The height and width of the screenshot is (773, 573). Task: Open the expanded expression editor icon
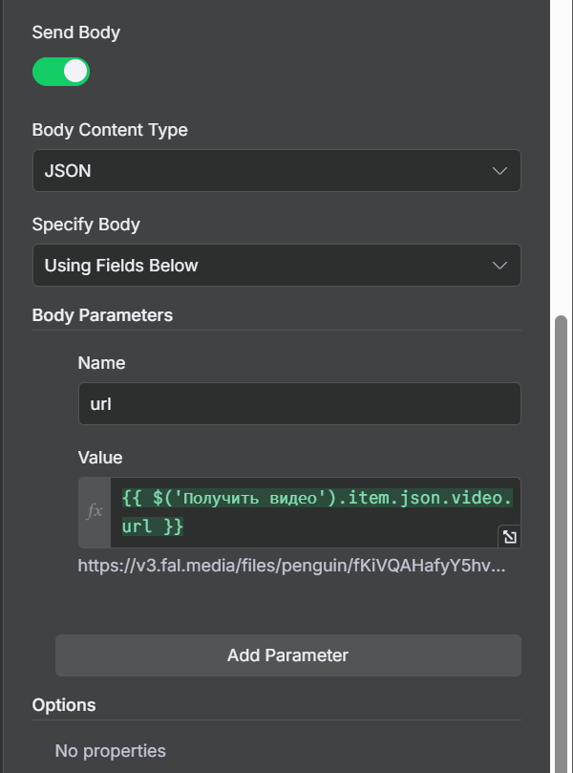(509, 536)
